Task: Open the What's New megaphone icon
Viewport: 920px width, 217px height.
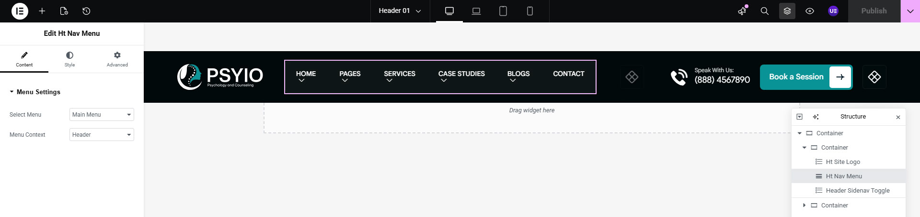Action: 742,11
